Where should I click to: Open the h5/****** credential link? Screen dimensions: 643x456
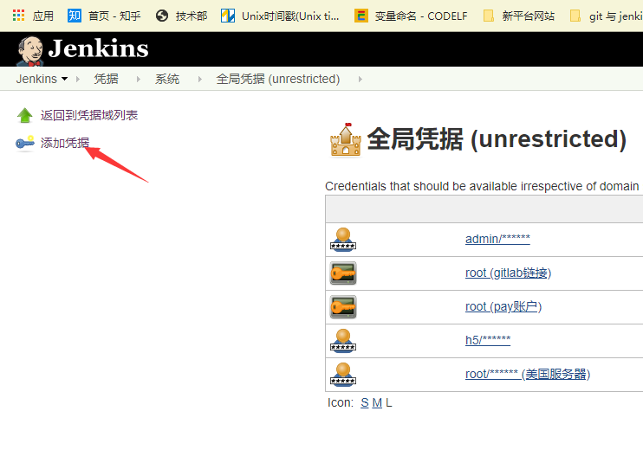click(488, 340)
